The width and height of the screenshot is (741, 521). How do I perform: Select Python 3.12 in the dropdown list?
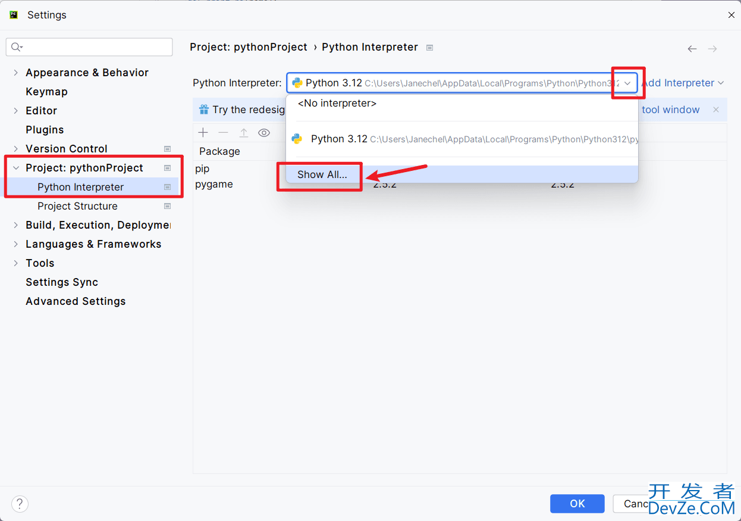pos(462,139)
